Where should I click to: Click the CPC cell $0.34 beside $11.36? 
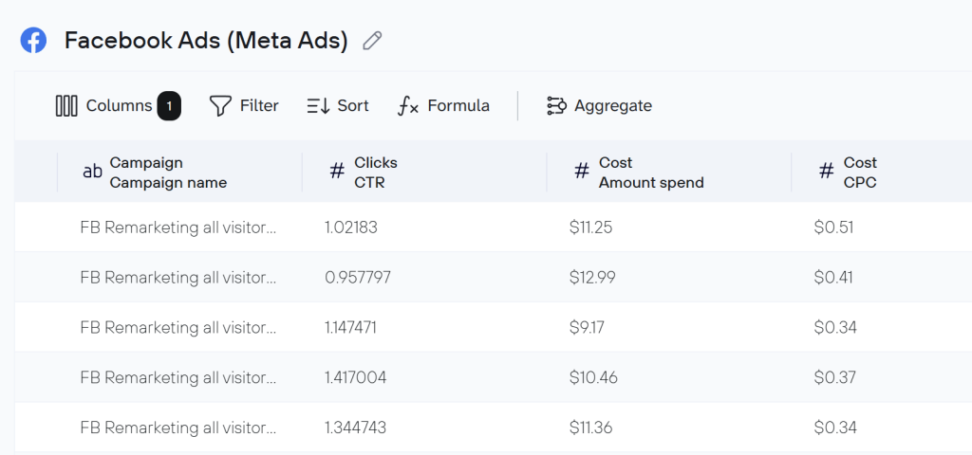[x=835, y=428]
